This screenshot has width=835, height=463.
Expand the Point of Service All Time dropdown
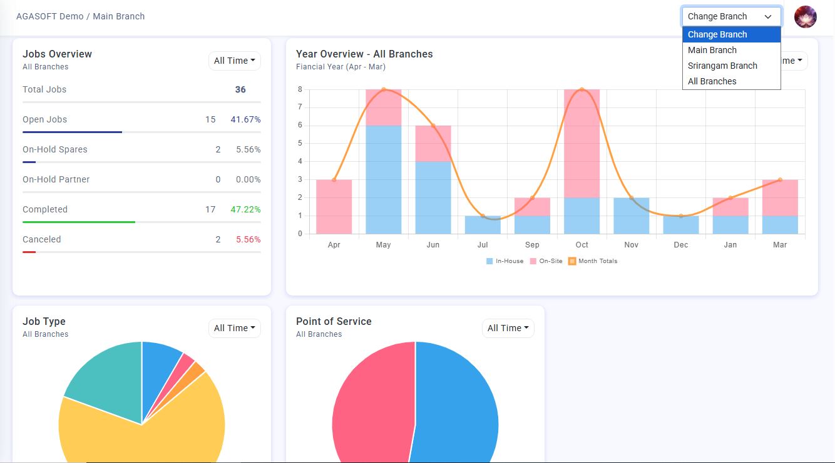508,328
